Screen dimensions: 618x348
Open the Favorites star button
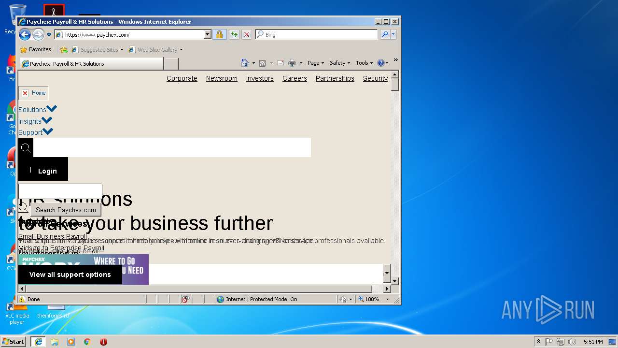(35, 49)
